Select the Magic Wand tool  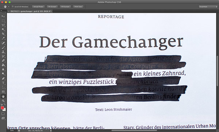point(3,29)
